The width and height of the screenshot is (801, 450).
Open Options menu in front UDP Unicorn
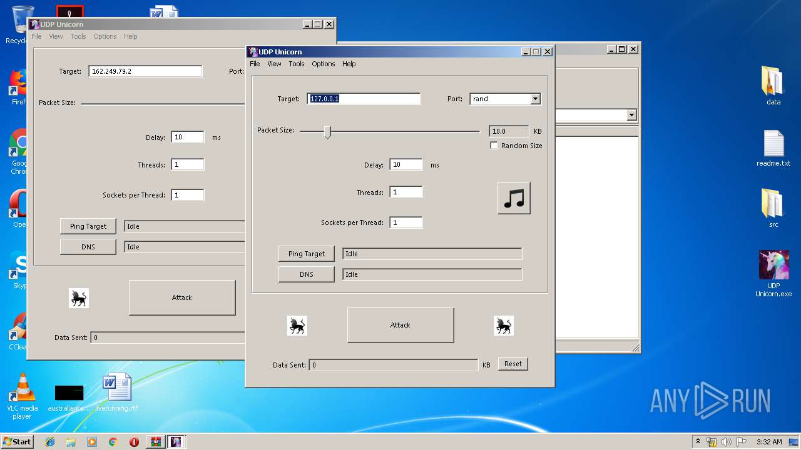[324, 64]
